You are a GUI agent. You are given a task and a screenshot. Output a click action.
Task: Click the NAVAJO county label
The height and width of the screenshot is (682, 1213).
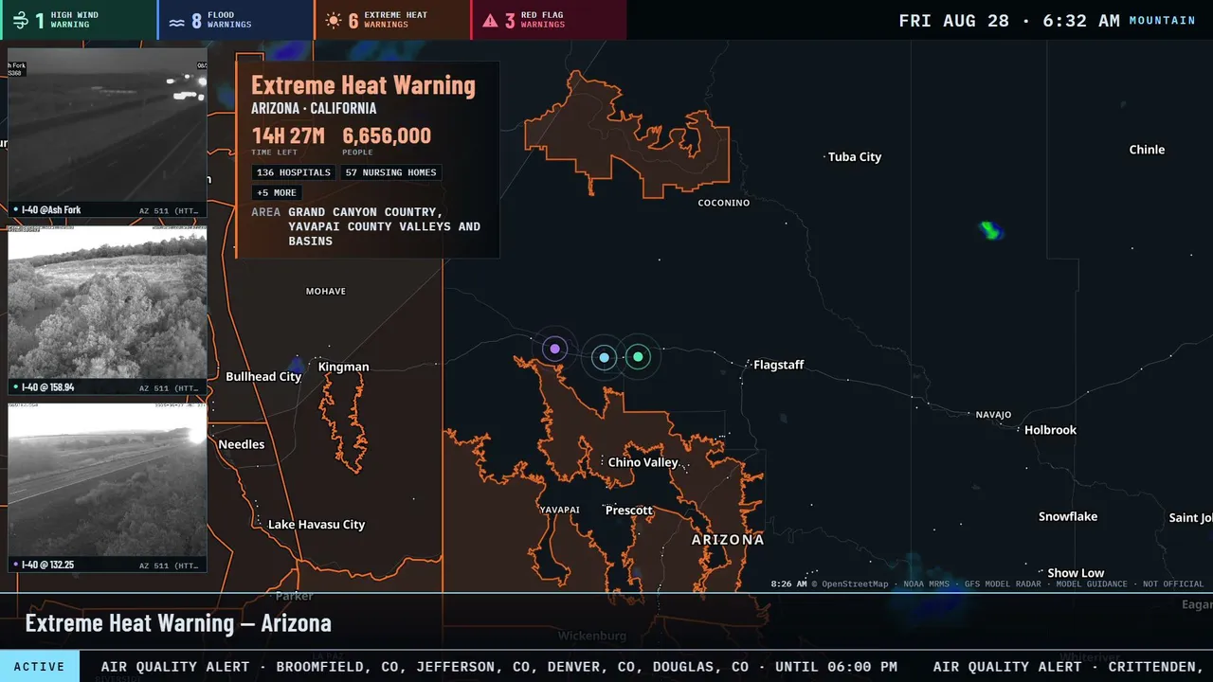(993, 415)
